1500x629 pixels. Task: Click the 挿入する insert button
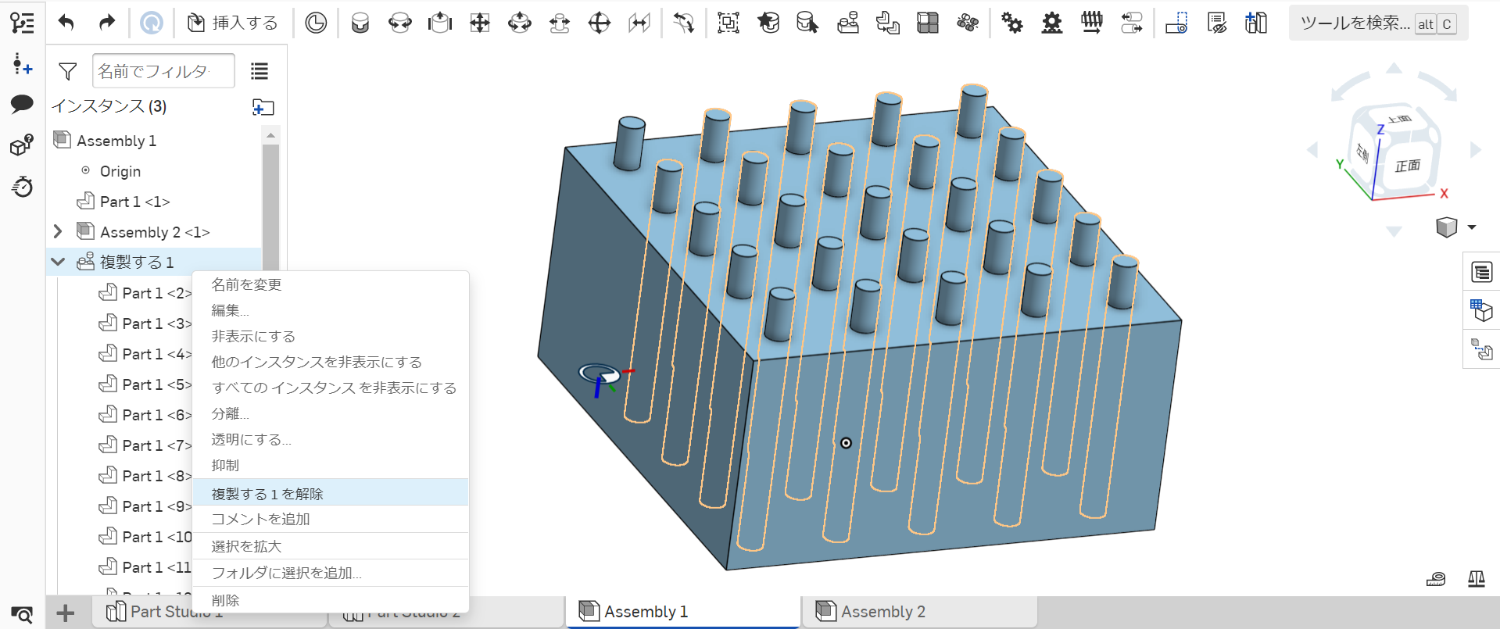click(233, 23)
